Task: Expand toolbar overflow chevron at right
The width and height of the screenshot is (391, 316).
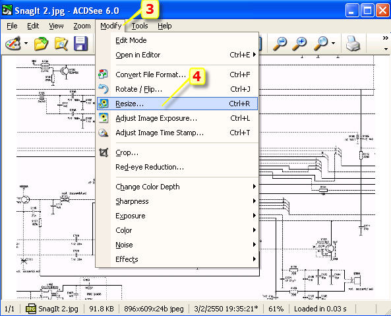Action: 386,38
